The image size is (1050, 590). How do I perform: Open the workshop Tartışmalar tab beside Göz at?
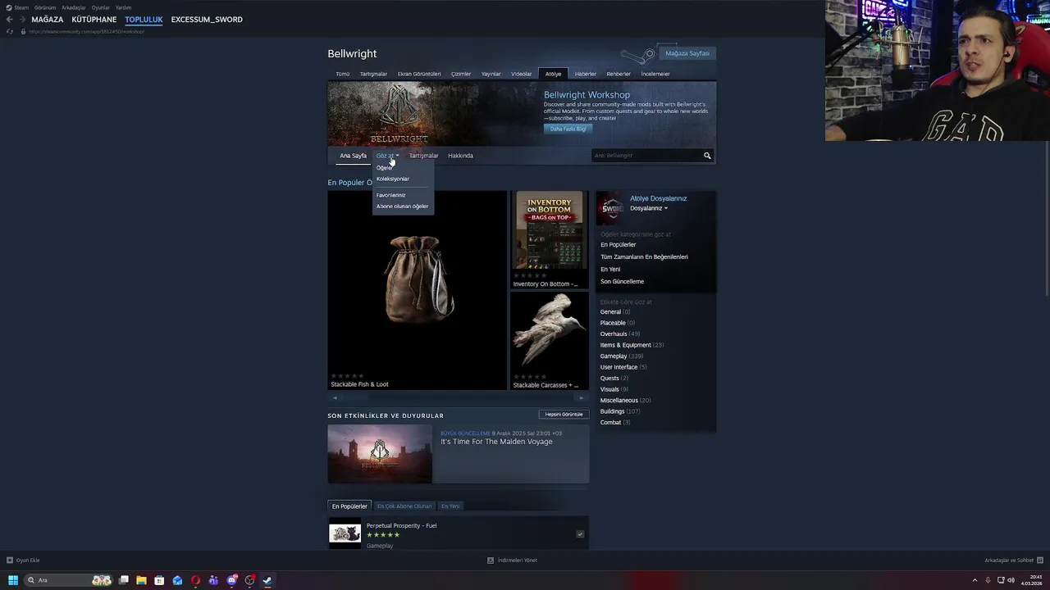click(x=423, y=156)
